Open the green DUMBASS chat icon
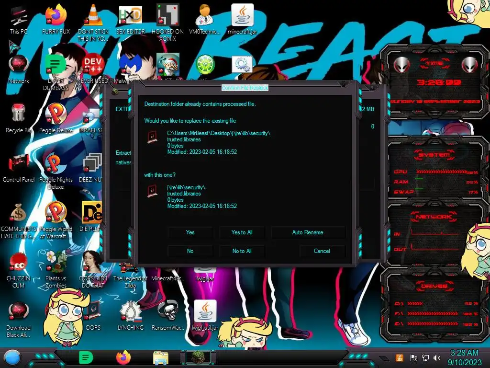Viewport: 490px width, 368px height. click(x=56, y=73)
